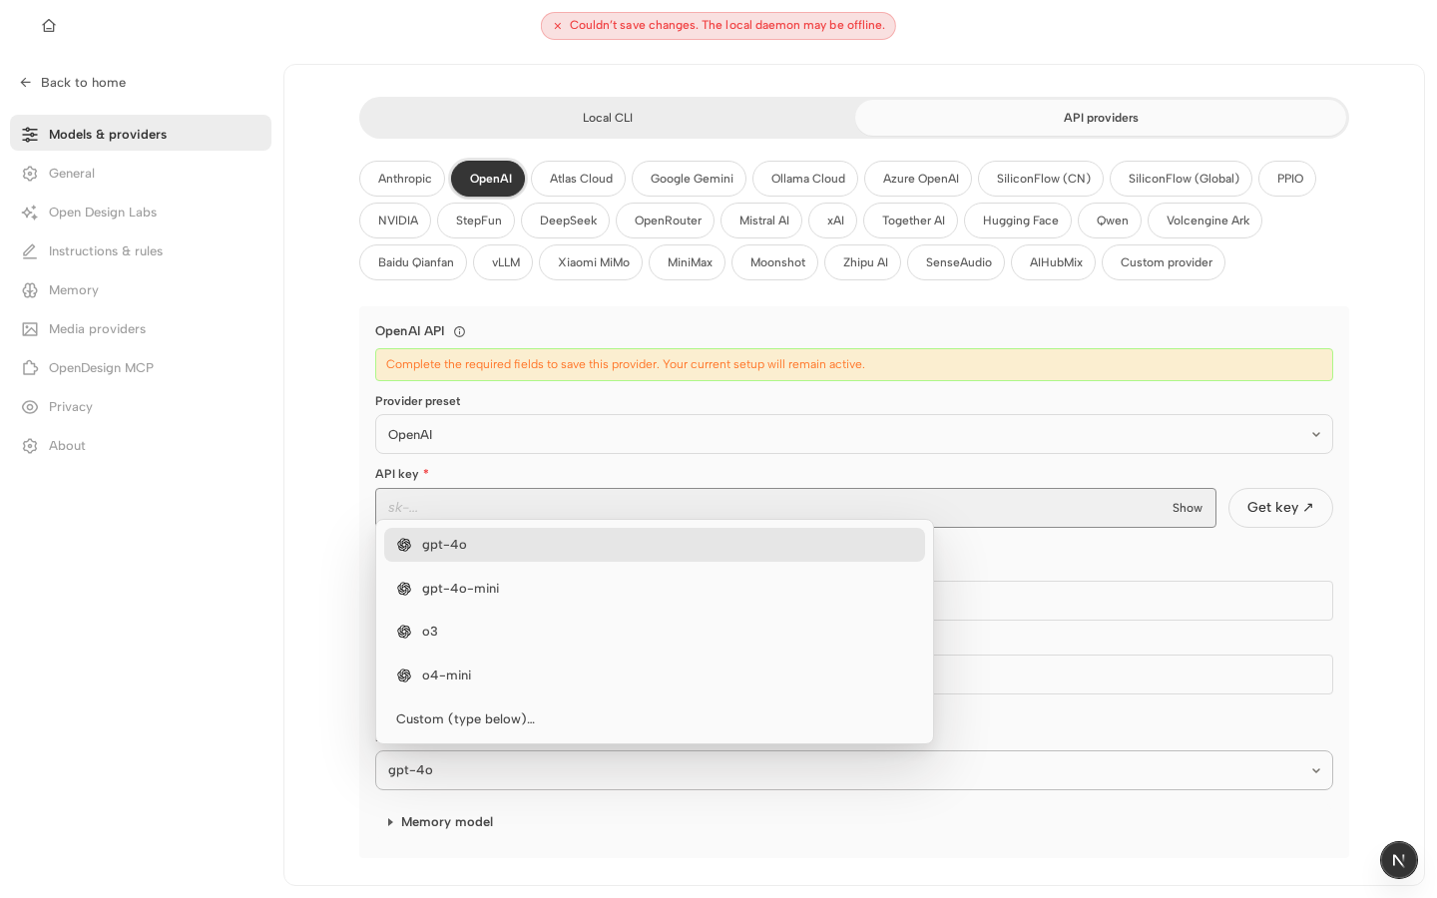
Task: Click the Back to home link
Action: pyautogui.click(x=73, y=83)
